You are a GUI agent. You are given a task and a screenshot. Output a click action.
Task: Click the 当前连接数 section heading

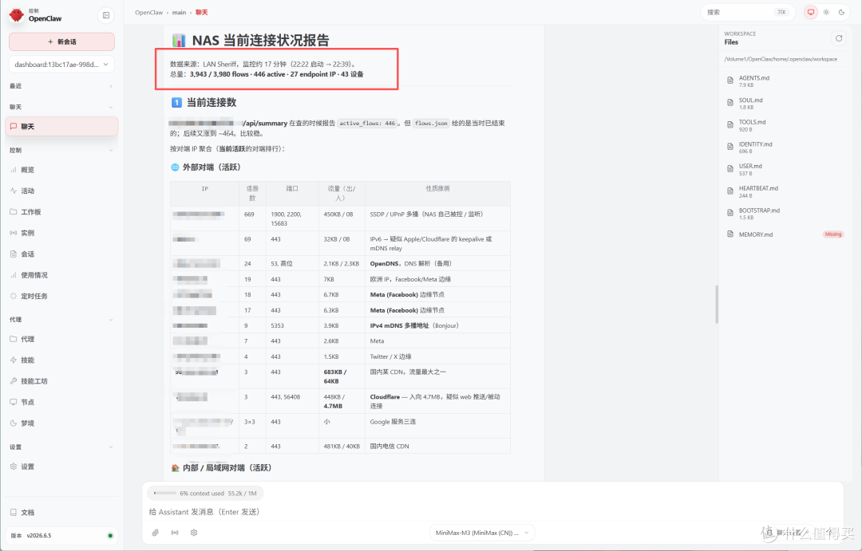point(211,102)
